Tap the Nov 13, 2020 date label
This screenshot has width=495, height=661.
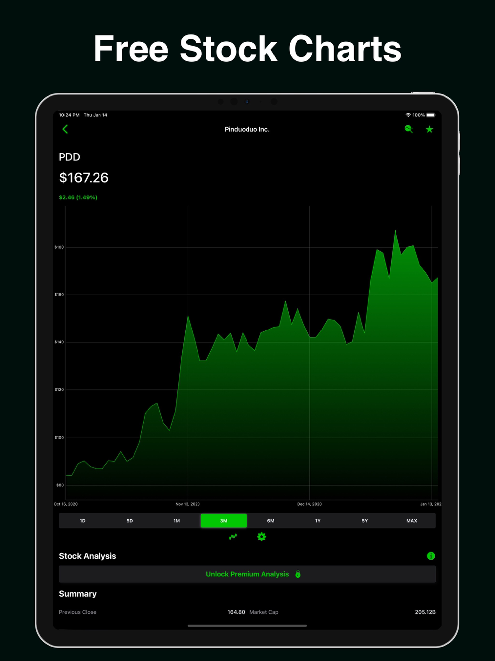pos(188,504)
